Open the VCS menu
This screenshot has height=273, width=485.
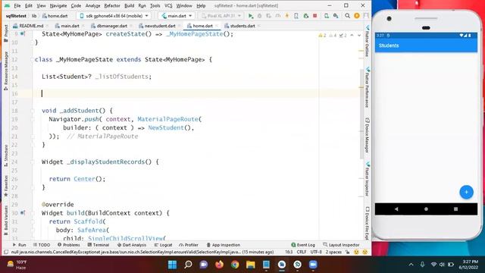coord(168,5)
